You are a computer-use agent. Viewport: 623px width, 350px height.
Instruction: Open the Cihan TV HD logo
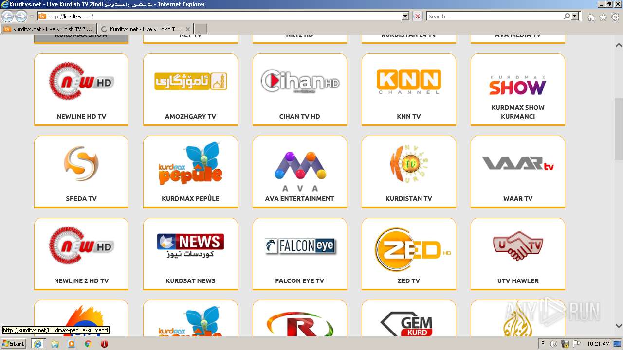[x=300, y=81]
